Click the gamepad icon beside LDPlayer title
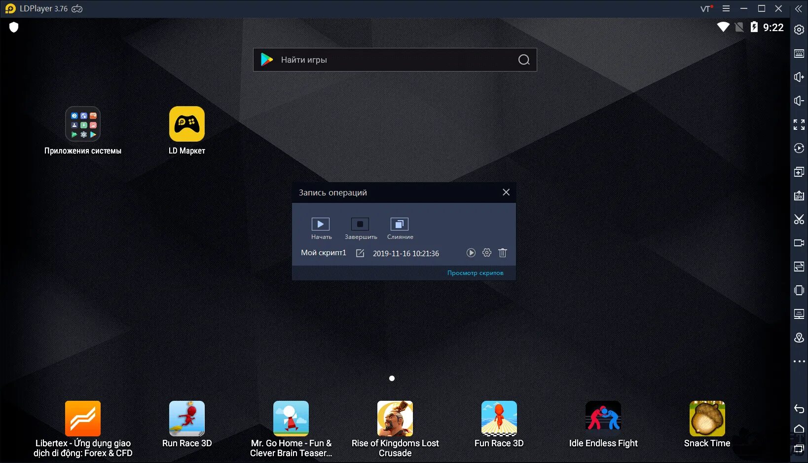Screen dimensions: 808x463 pyautogui.click(x=77, y=8)
